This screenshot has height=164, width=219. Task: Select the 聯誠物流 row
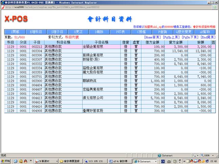(x=92, y=81)
